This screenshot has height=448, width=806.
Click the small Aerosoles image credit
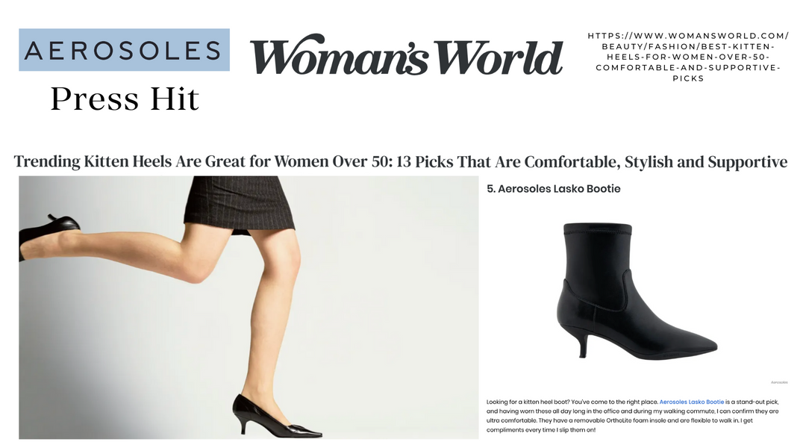[779, 382]
